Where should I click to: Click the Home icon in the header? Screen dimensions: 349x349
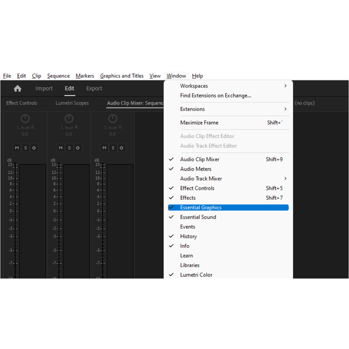click(x=17, y=89)
